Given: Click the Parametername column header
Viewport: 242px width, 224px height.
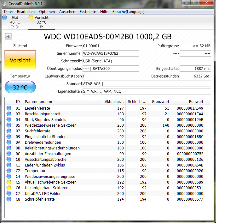Looking at the screenshot, I should click(x=63, y=101).
